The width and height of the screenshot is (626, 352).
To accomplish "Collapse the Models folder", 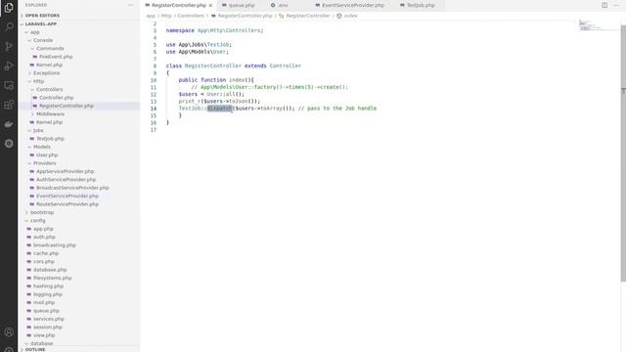I will click(x=42, y=147).
